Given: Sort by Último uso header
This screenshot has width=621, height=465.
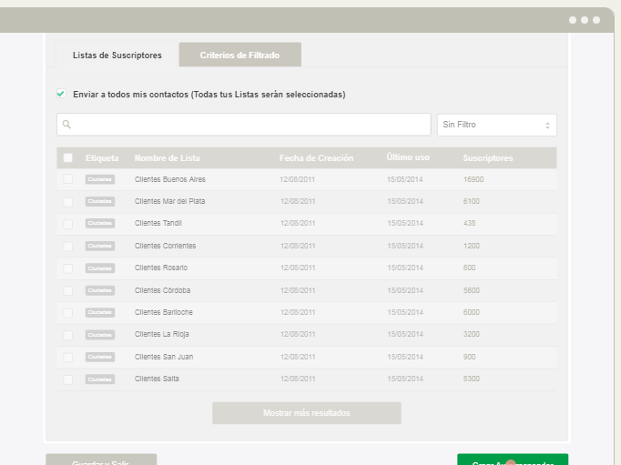Looking at the screenshot, I should 408,157.
